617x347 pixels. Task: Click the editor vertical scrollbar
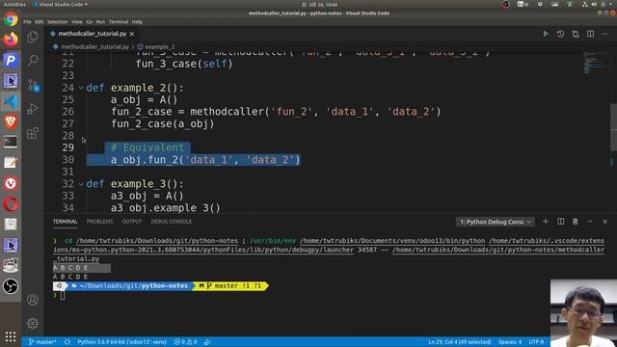(x=613, y=127)
